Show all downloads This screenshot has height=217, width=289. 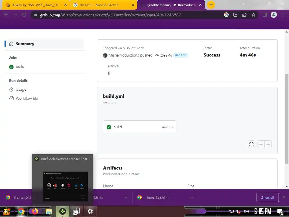pos(268,198)
